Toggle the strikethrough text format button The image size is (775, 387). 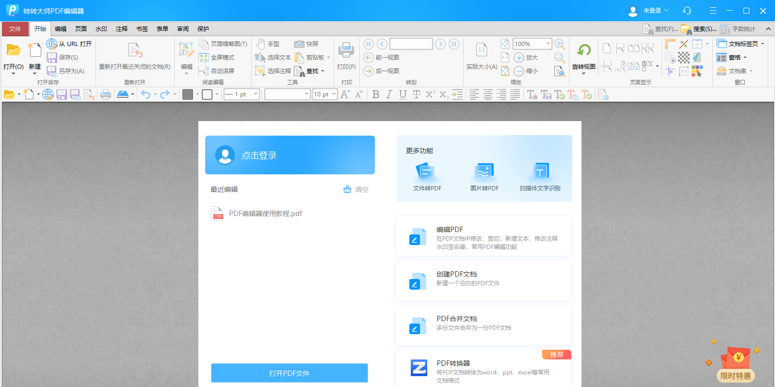click(416, 94)
